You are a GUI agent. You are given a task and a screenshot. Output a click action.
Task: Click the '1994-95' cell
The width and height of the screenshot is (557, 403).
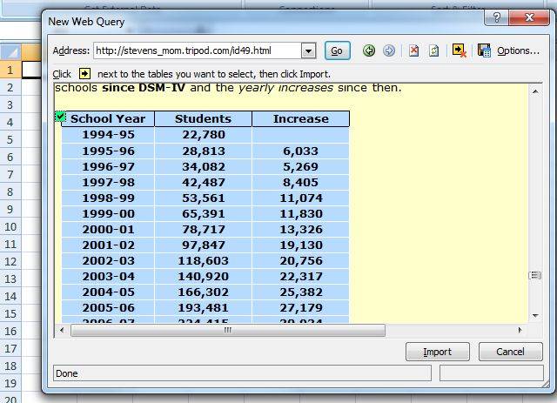(108, 135)
